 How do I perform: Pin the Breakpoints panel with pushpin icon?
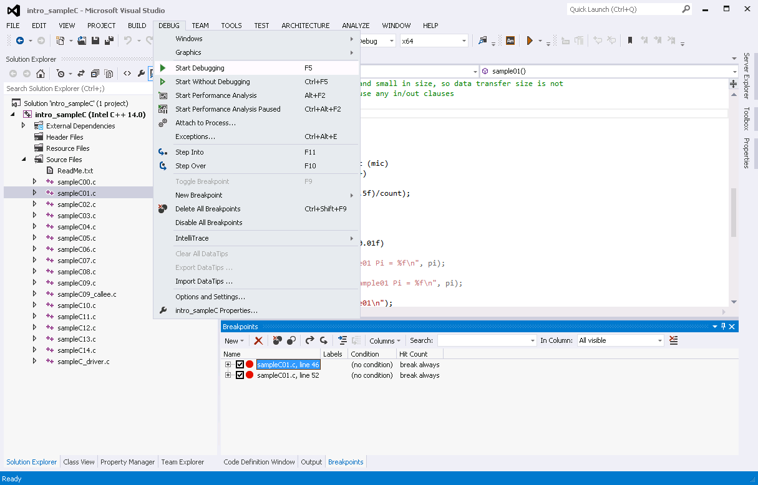(x=724, y=327)
